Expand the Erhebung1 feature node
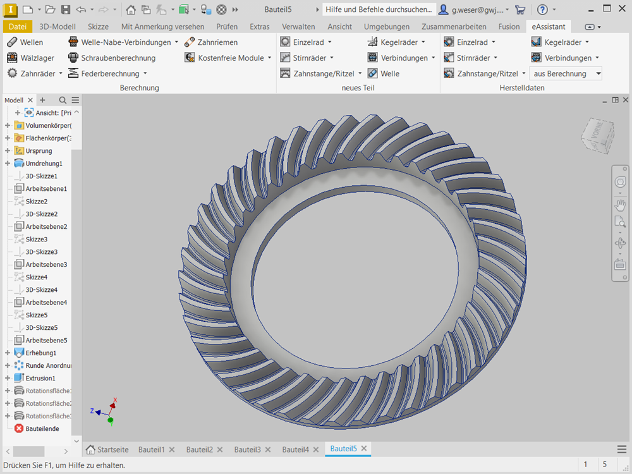632x474 pixels. (8, 353)
